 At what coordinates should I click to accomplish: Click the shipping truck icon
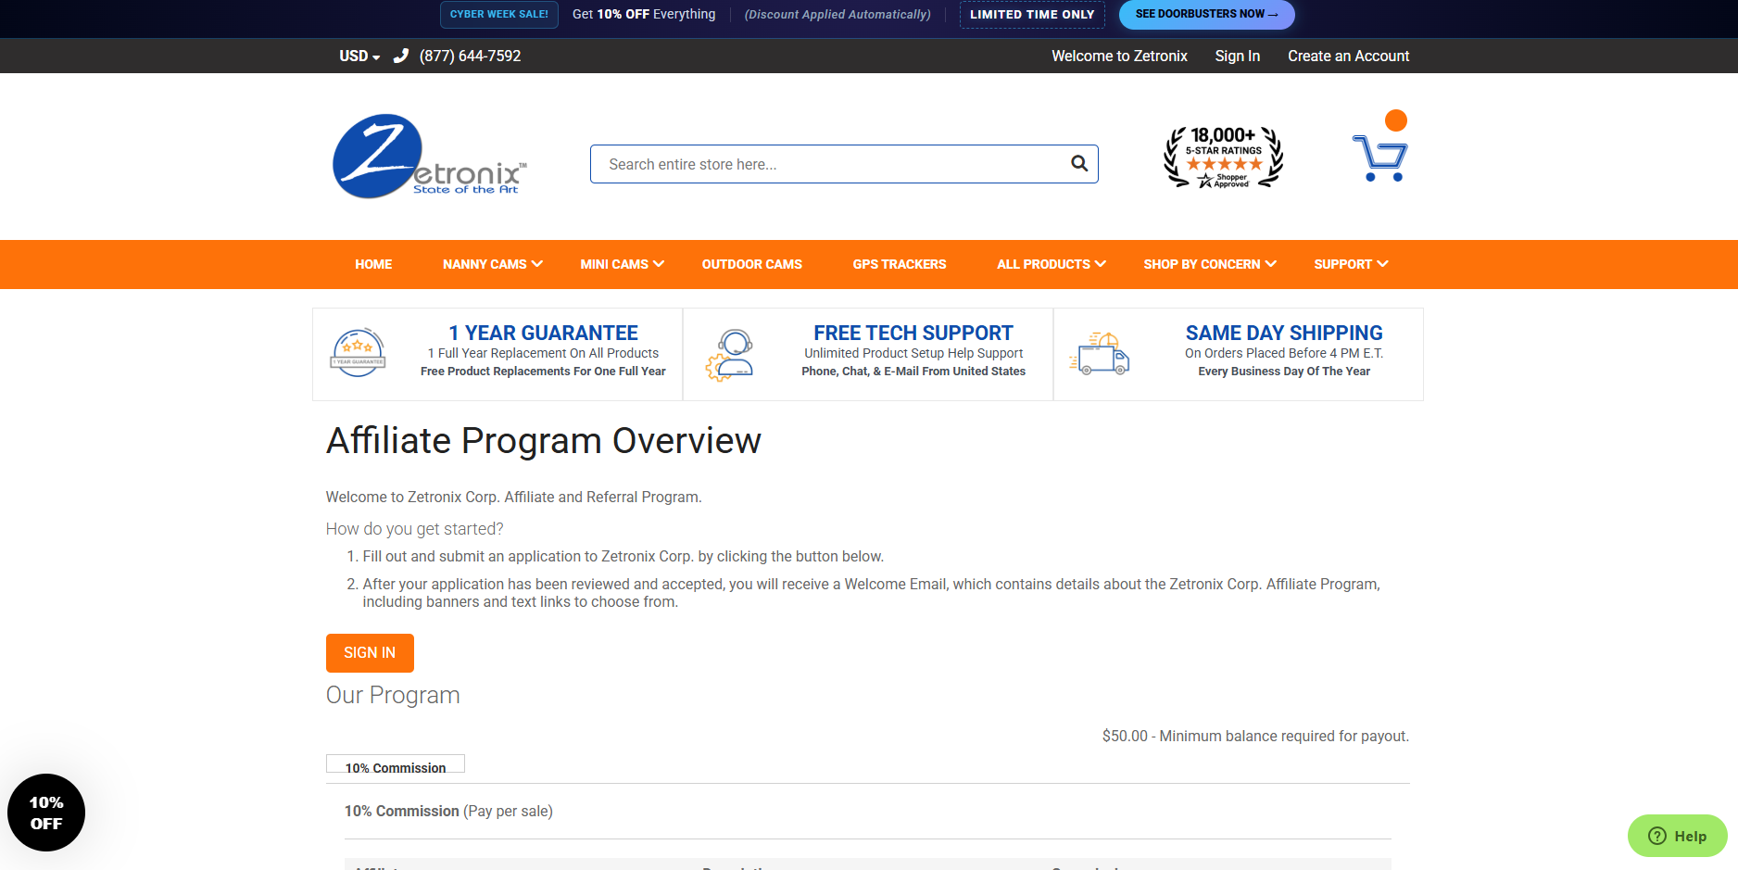[x=1102, y=353]
